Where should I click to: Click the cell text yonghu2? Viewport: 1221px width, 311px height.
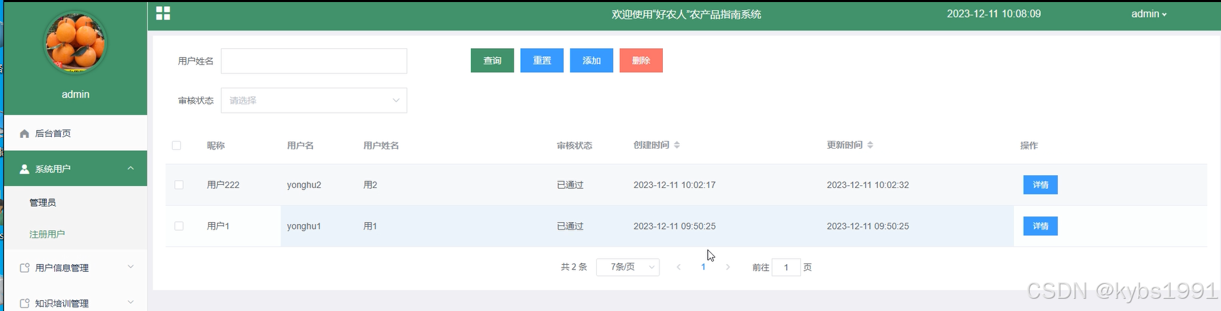(x=304, y=185)
